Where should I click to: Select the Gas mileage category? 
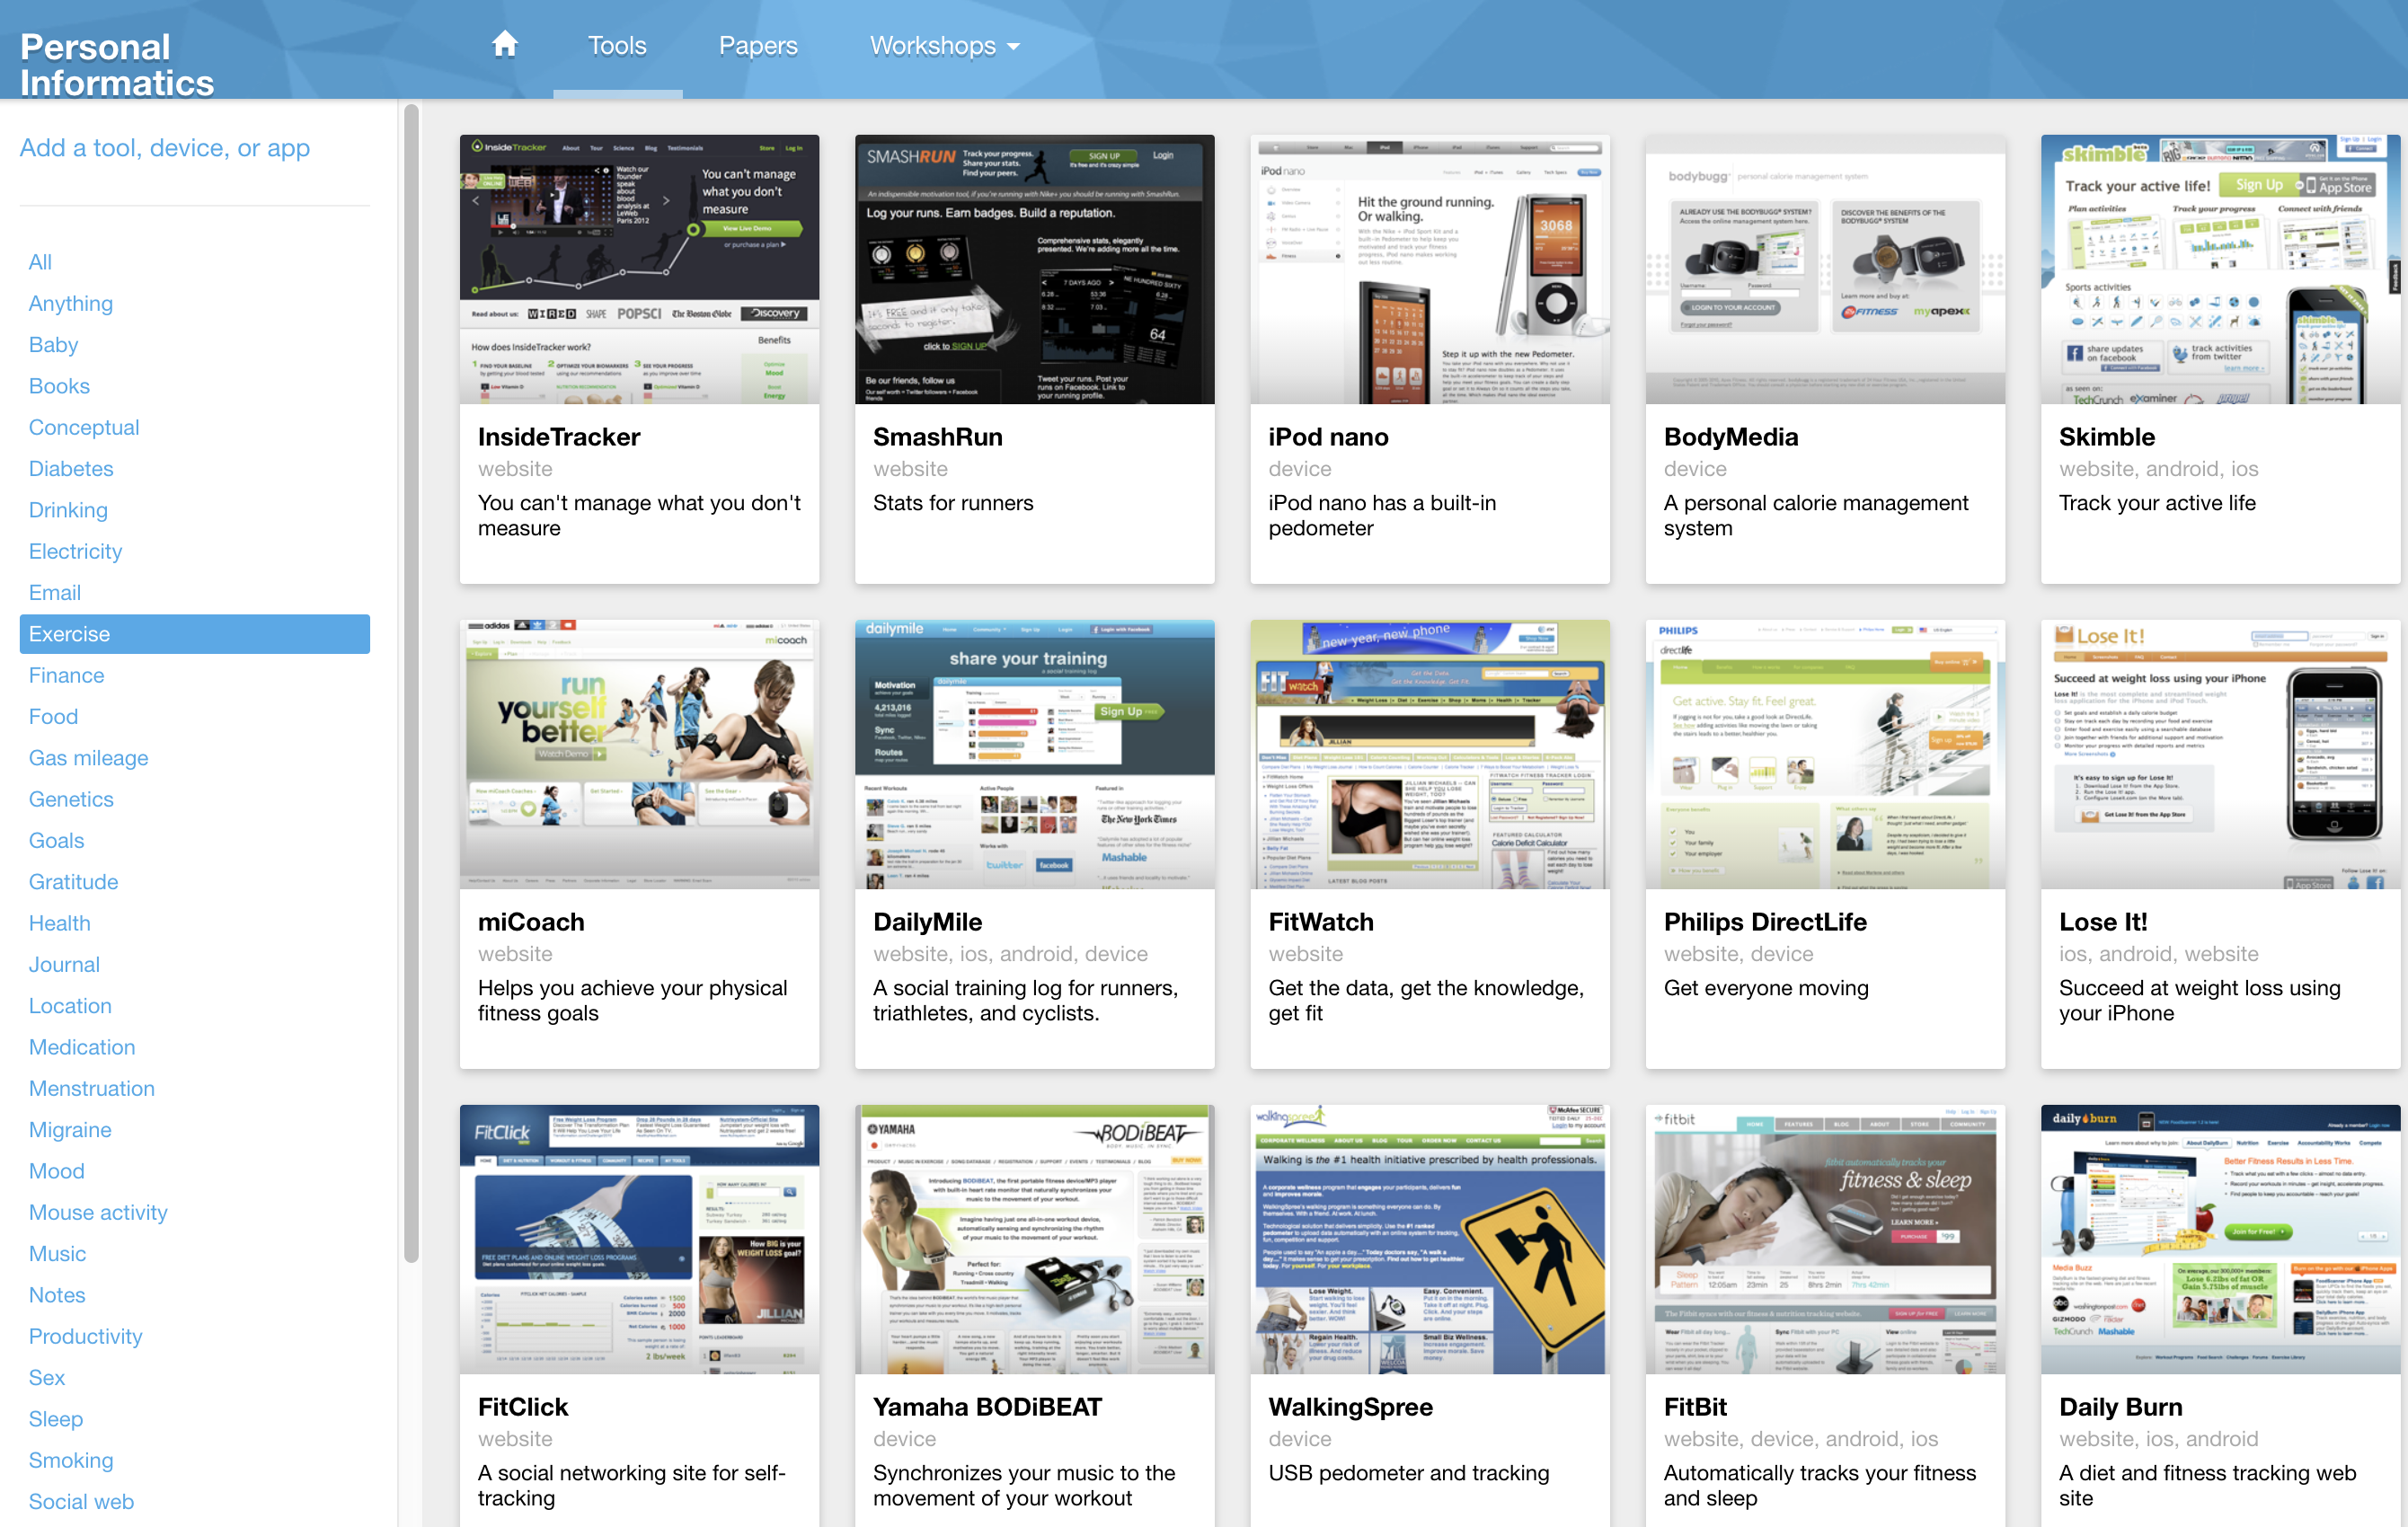point(88,758)
